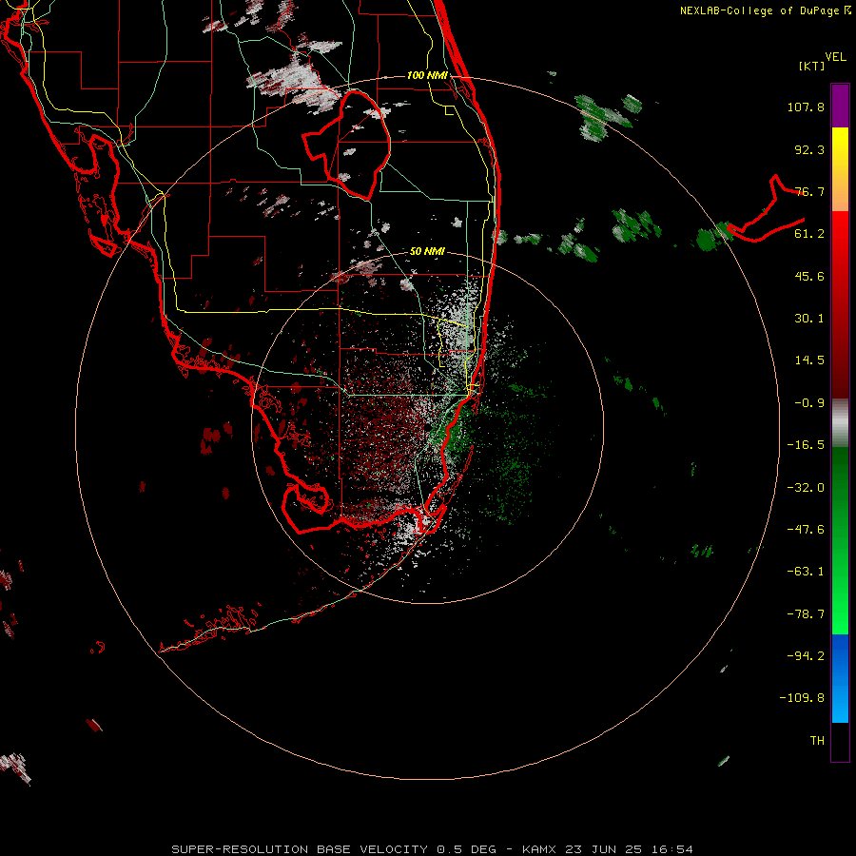Click the 61.2 velocity scale value
Viewport: 856px width, 856px height.
[x=809, y=234]
